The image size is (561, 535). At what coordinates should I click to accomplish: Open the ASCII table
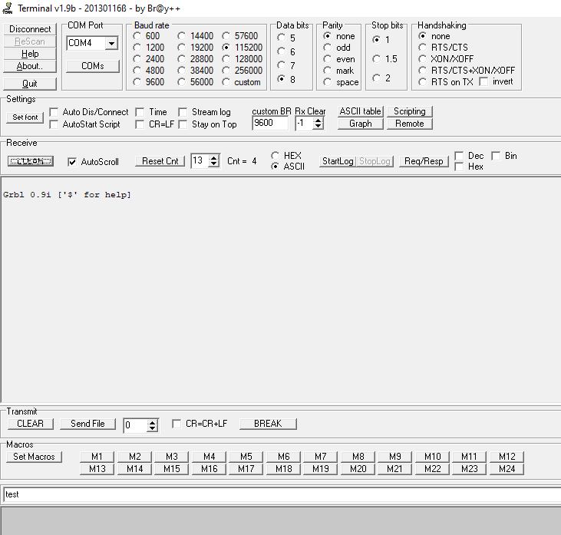coord(360,111)
